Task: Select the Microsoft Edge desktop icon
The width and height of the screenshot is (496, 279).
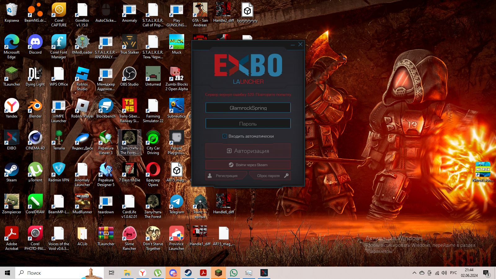Action: 12,46
